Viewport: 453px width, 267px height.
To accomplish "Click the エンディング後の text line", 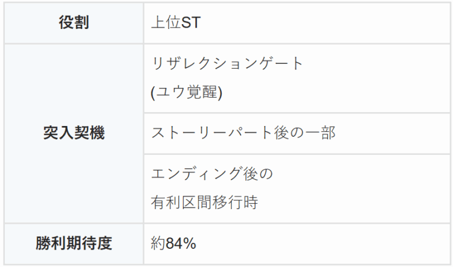I will [x=211, y=174].
